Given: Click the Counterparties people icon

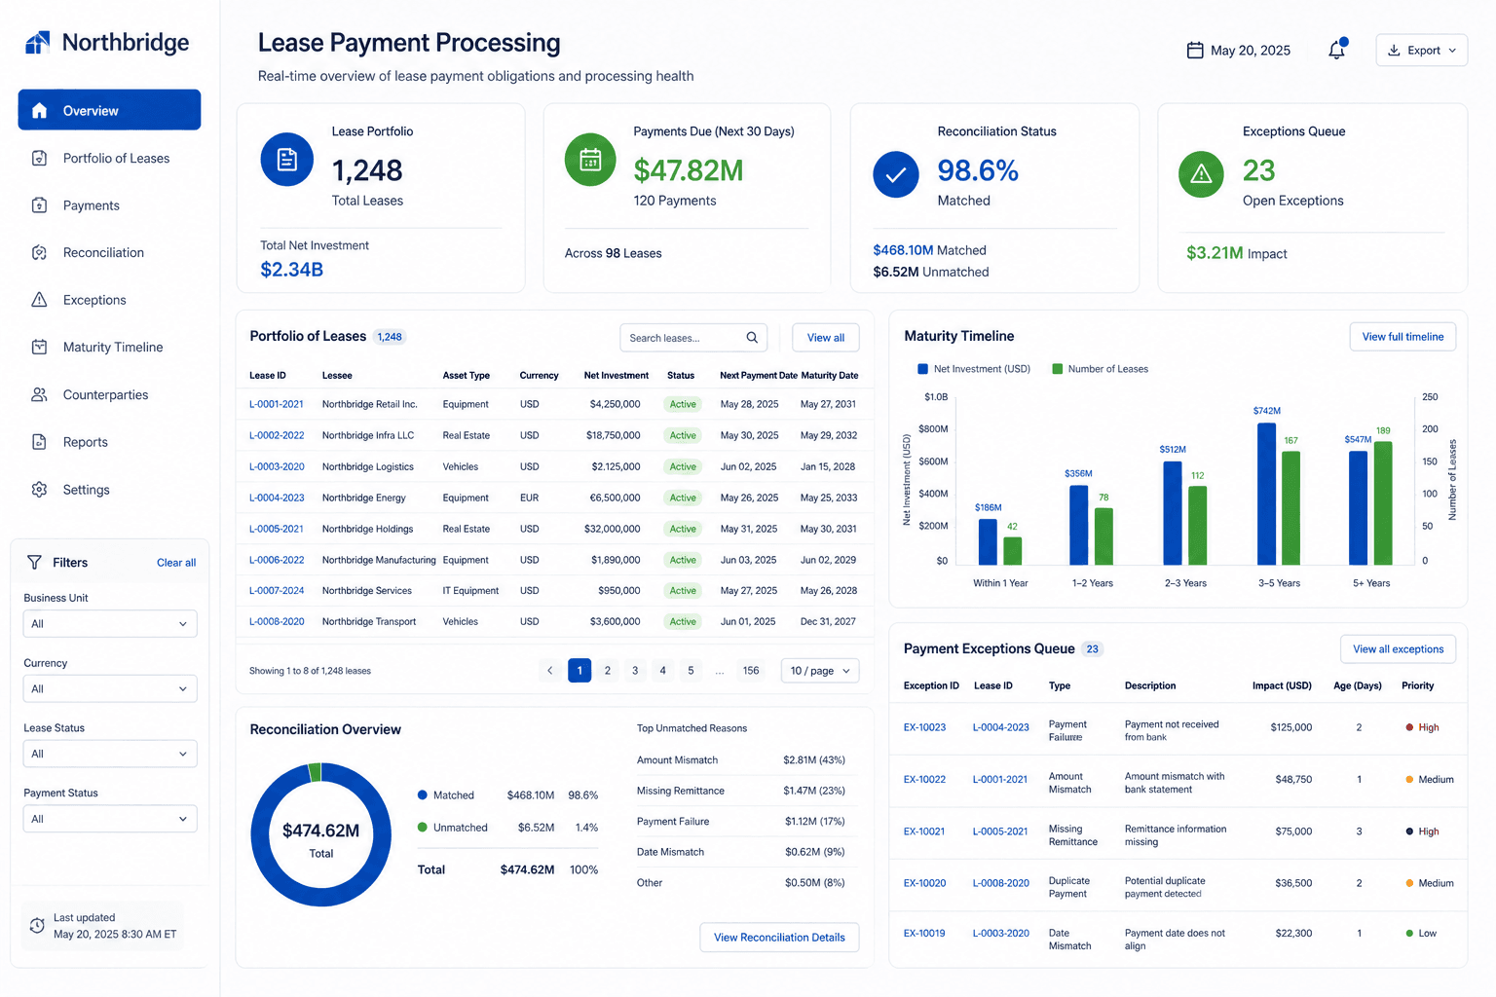Looking at the screenshot, I should 39,394.
